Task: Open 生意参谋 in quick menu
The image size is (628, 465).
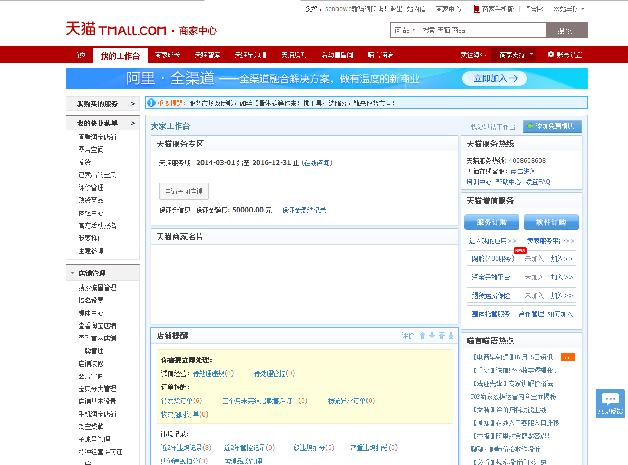Action: pyautogui.click(x=91, y=251)
